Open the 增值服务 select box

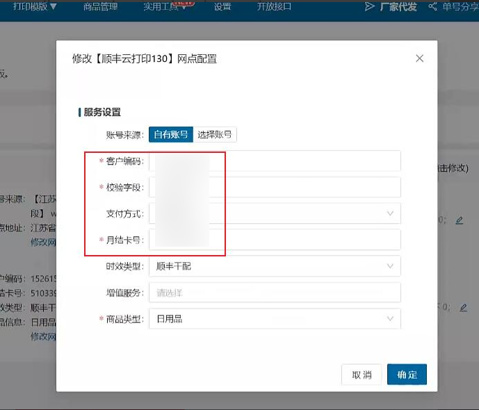[275, 293]
